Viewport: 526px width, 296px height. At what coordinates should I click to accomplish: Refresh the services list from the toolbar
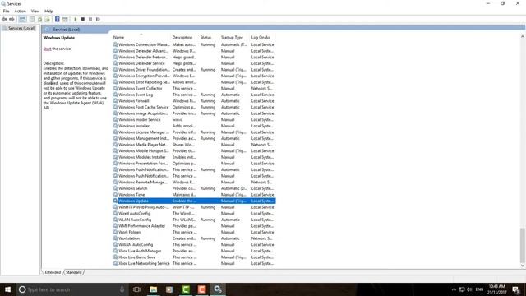[40, 19]
